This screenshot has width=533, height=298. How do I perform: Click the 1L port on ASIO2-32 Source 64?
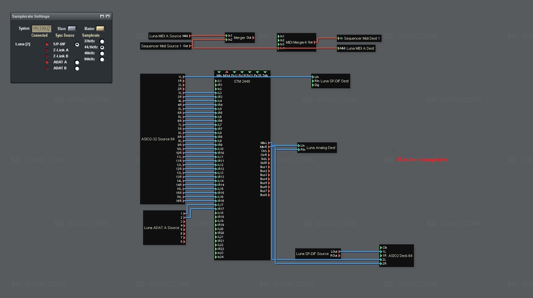[183, 77]
